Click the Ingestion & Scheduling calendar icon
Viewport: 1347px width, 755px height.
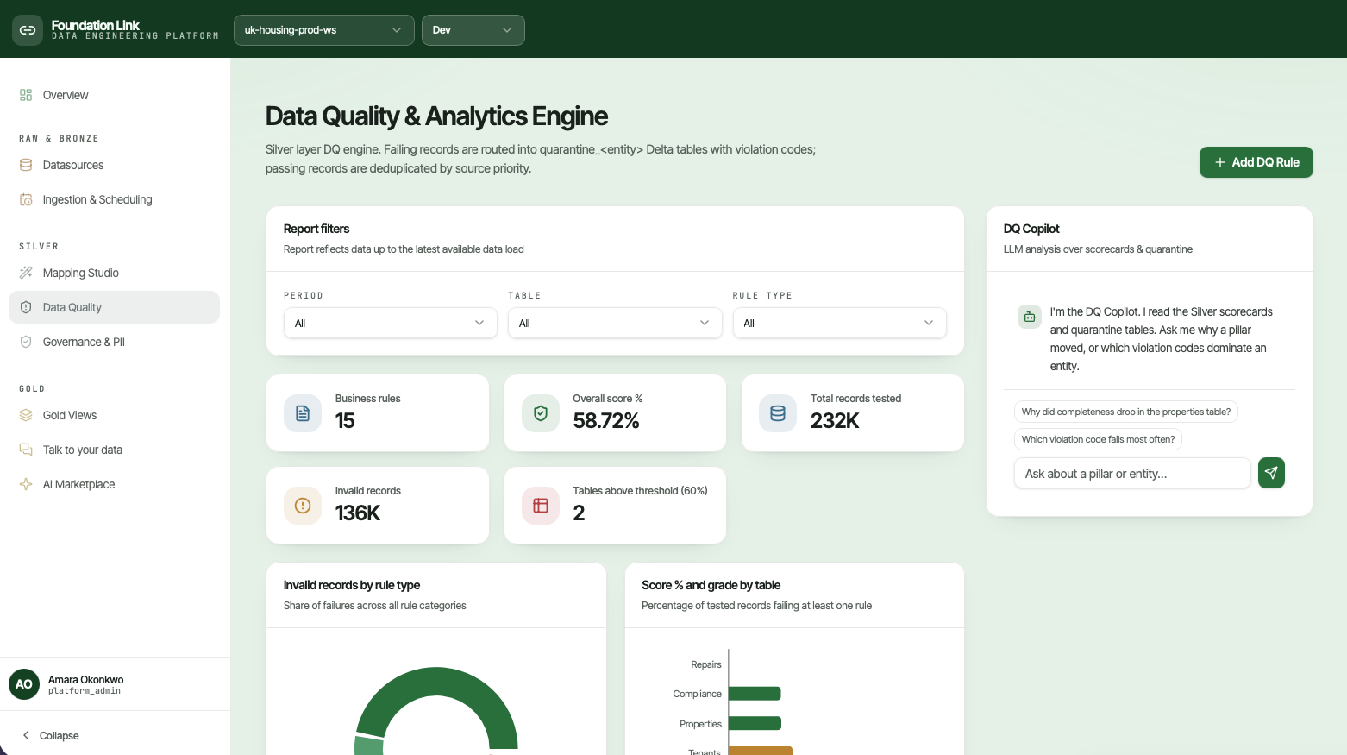(26, 199)
